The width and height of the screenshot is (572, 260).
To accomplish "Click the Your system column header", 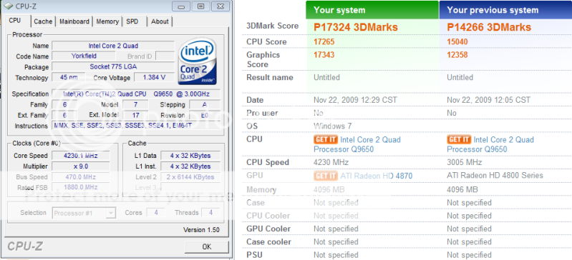I will tap(372, 10).
